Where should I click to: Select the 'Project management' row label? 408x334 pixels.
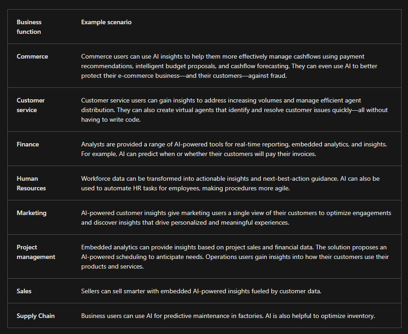36,252
